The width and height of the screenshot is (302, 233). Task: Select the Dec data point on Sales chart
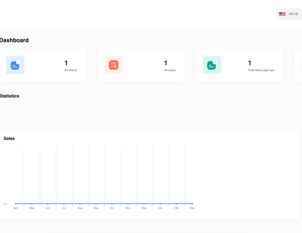(x=144, y=204)
